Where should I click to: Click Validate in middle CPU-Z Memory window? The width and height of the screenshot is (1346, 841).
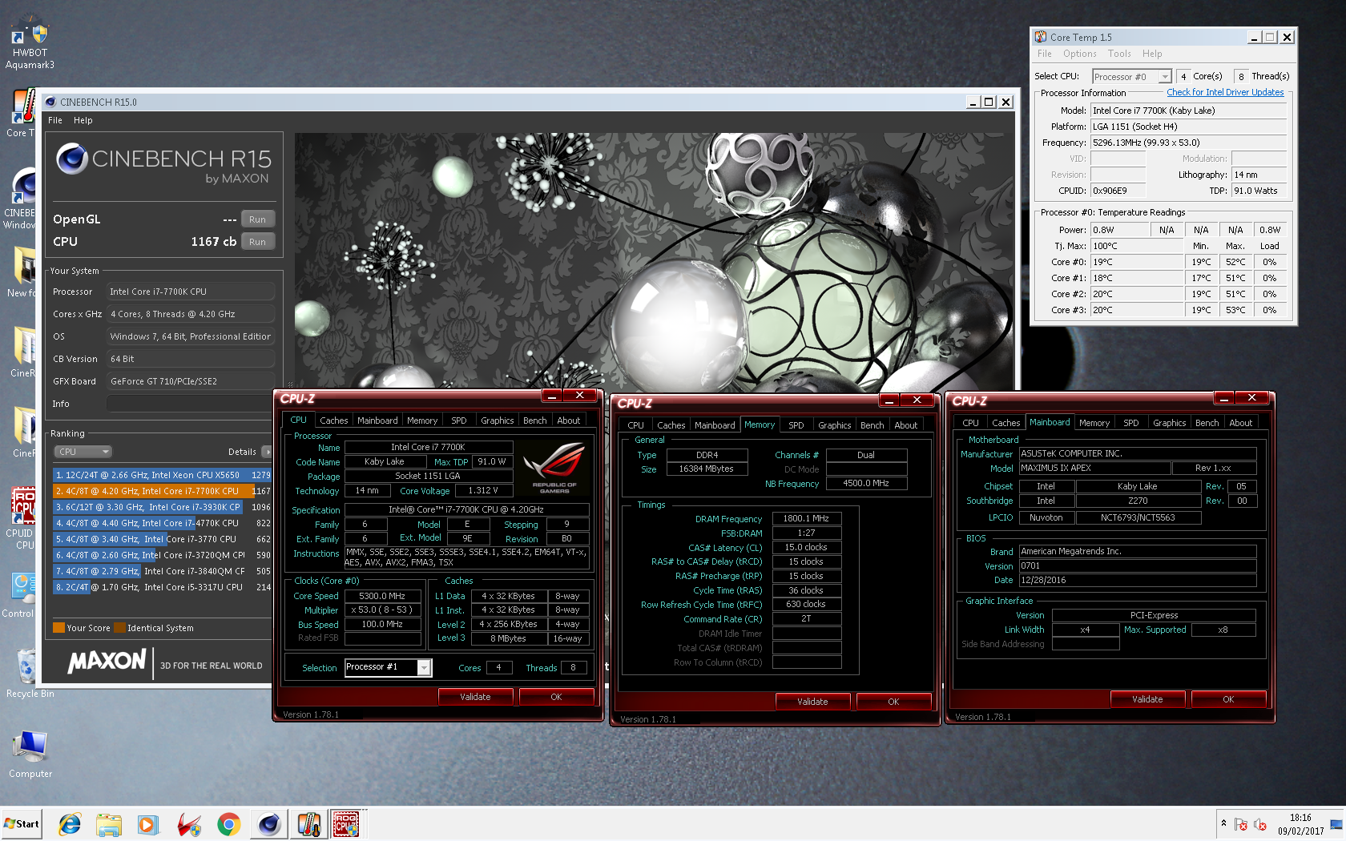(812, 702)
